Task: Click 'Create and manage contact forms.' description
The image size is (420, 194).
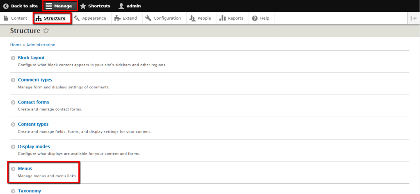Action: 50,109
